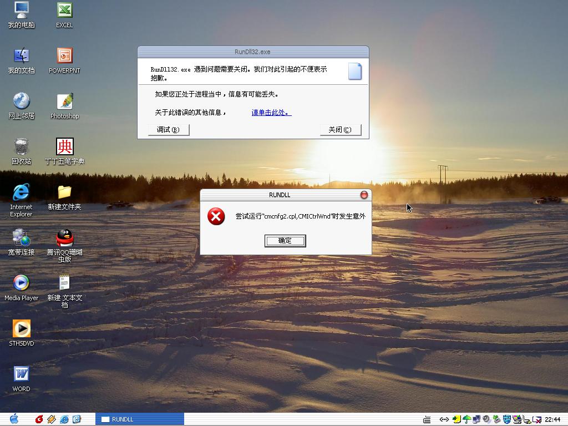Click the two-computers network tray icon

click(476, 419)
